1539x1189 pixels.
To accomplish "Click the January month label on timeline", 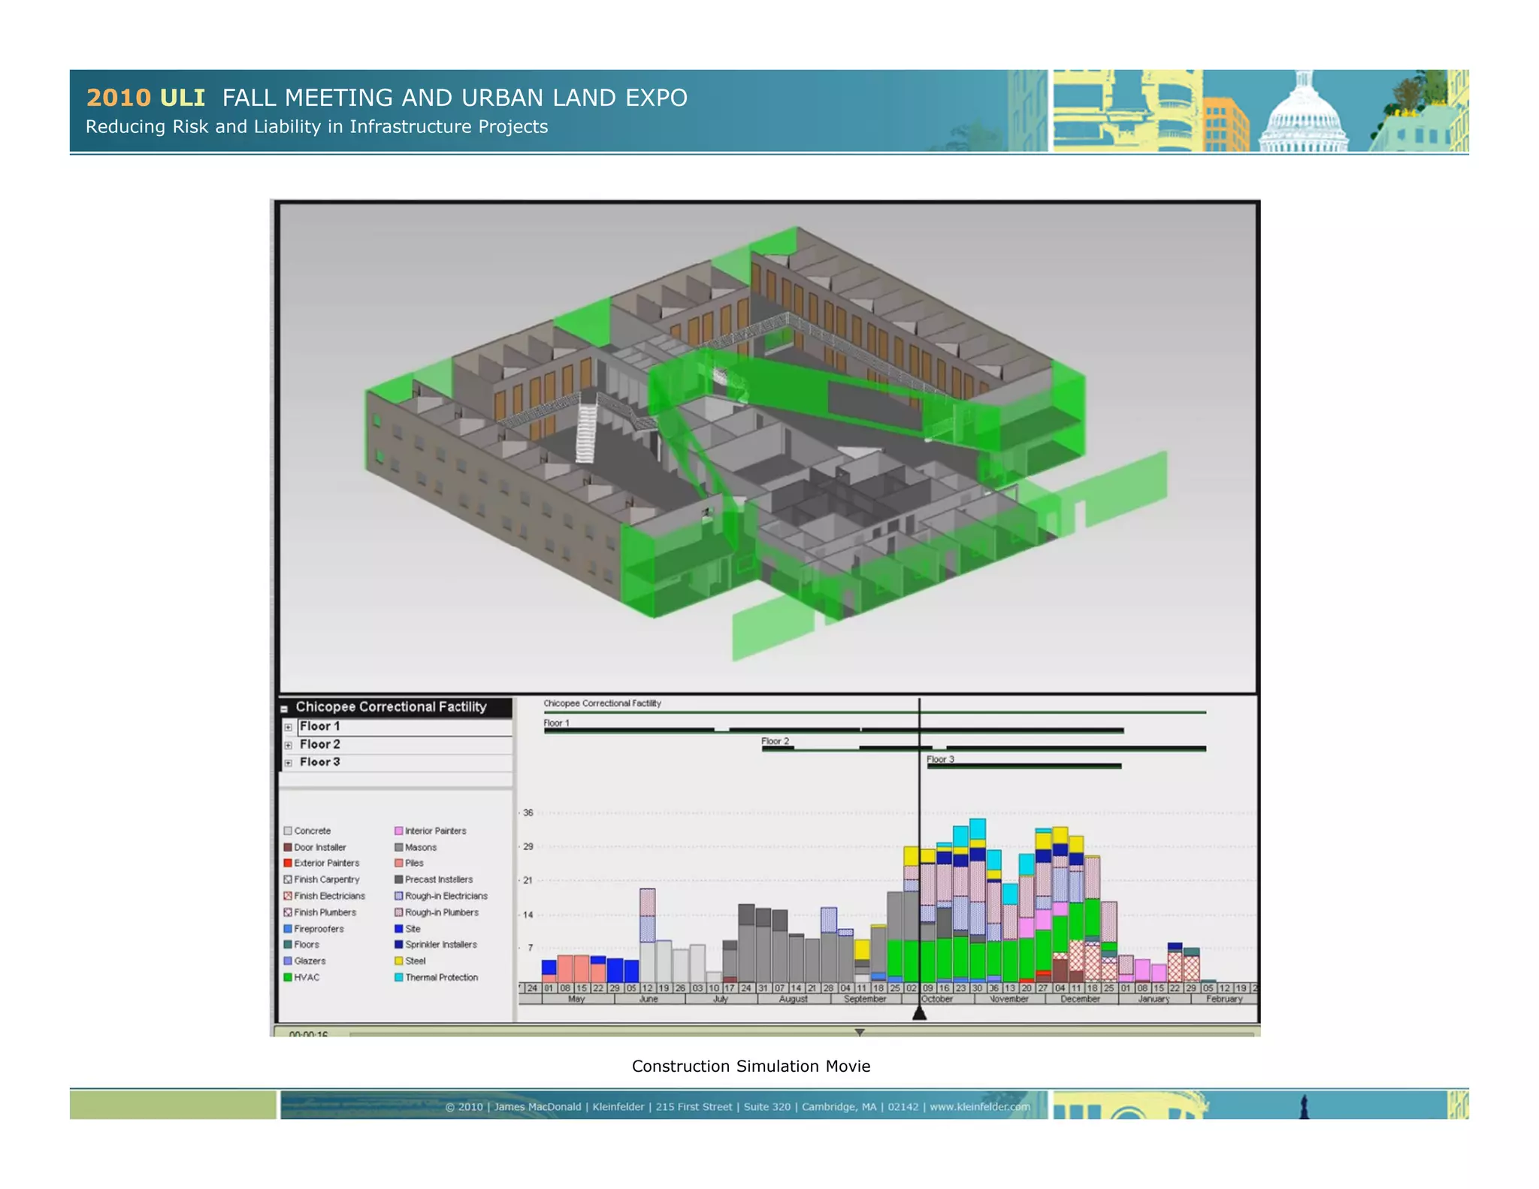I will (1153, 1000).
